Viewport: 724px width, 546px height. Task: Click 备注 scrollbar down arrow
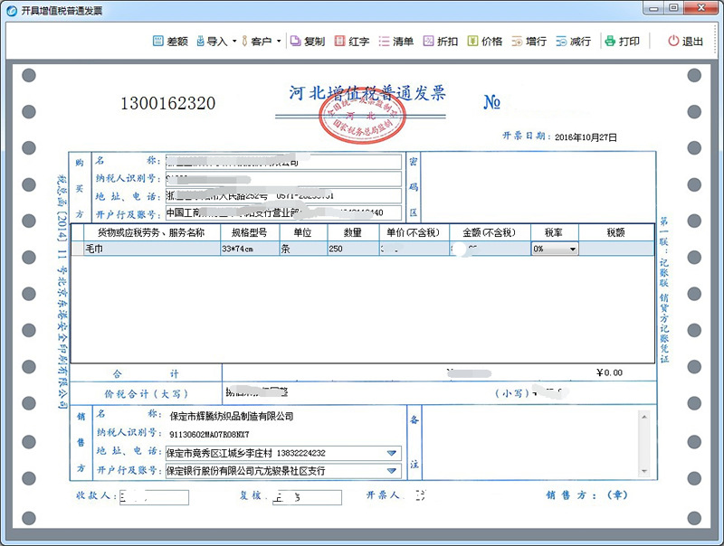click(644, 471)
